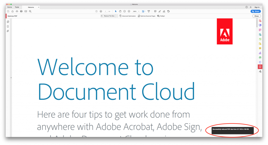Switch to the Tools tab
Screen dimensions: 268x145
[17, 7]
